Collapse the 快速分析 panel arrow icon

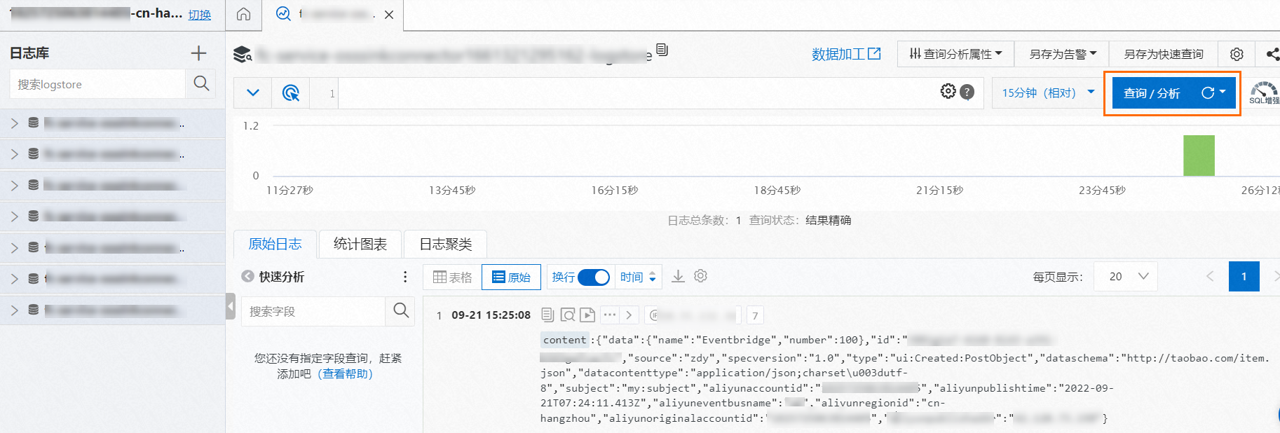pyautogui.click(x=247, y=276)
